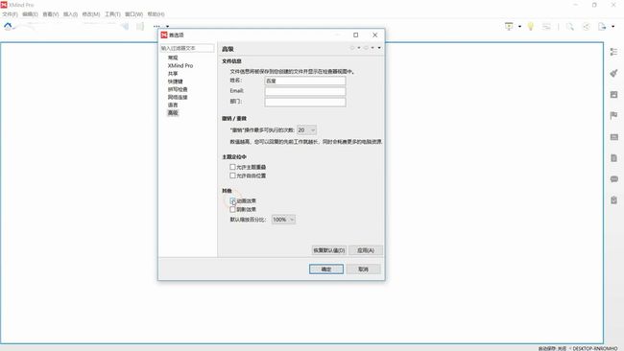Click the filter text search field
The image size is (624, 351).
coord(187,48)
